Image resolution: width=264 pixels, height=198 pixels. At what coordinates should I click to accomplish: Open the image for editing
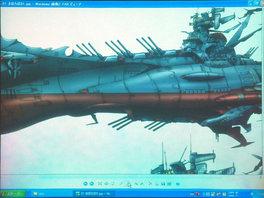coord(169,183)
